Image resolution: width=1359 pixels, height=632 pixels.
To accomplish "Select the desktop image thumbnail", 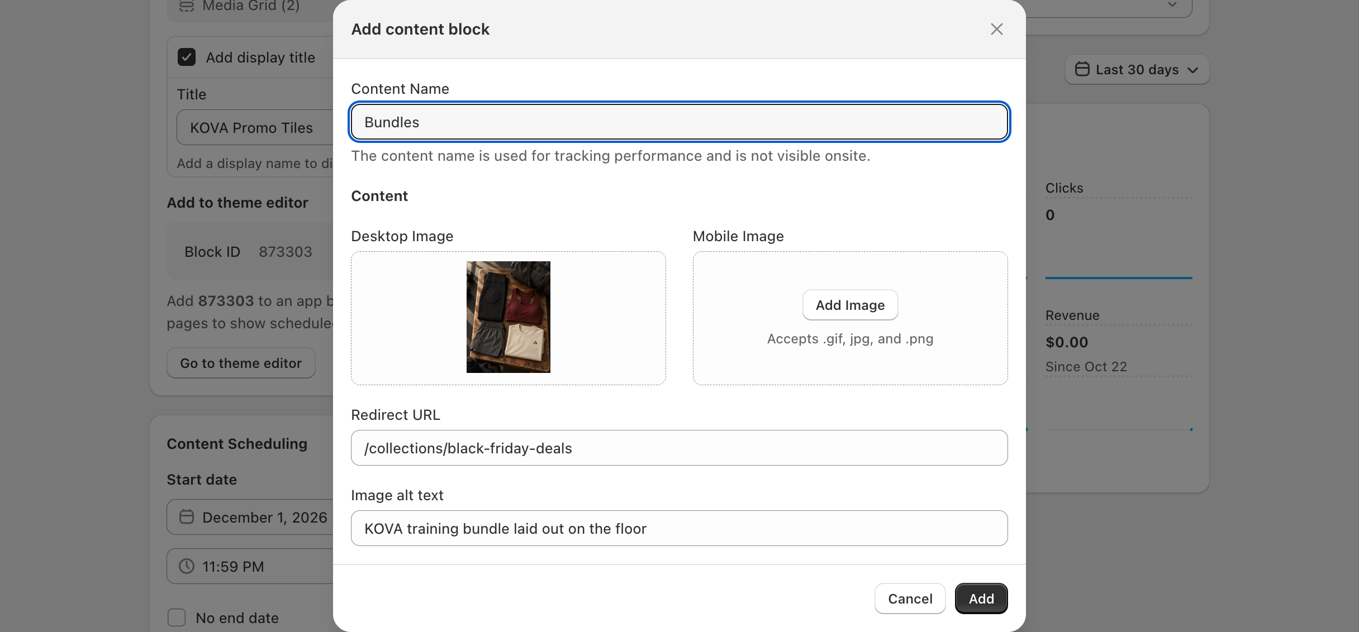I will click(x=508, y=317).
